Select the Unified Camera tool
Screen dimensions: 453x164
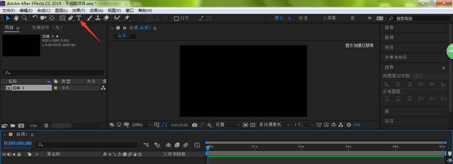coord(43,18)
